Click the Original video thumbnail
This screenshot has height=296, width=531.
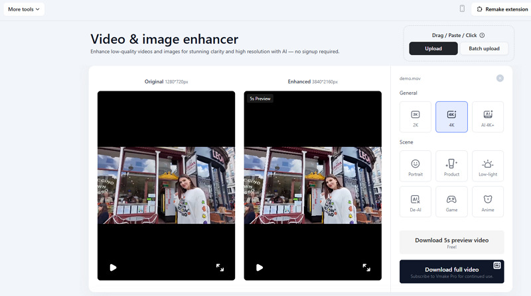click(167, 185)
